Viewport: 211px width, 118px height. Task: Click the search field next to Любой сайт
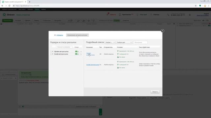[x=140, y=42]
